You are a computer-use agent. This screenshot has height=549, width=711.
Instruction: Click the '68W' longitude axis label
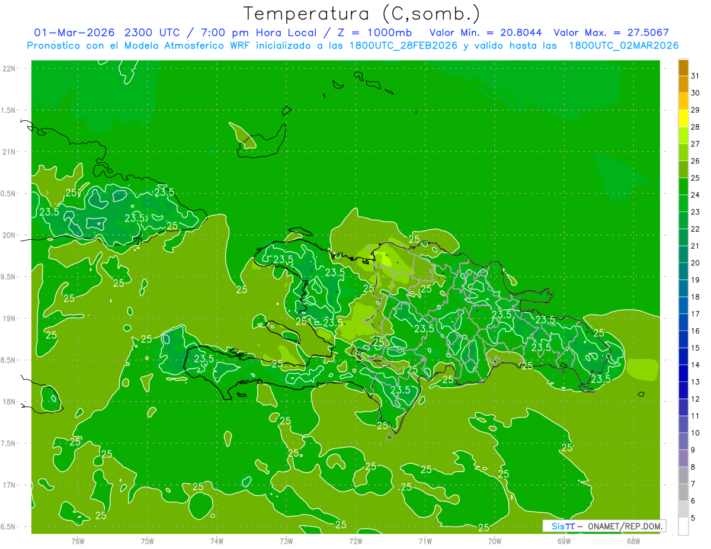(x=633, y=541)
